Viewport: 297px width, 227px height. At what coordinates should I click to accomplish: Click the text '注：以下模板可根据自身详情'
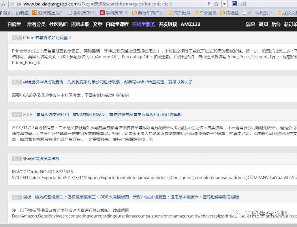(x=38, y=210)
